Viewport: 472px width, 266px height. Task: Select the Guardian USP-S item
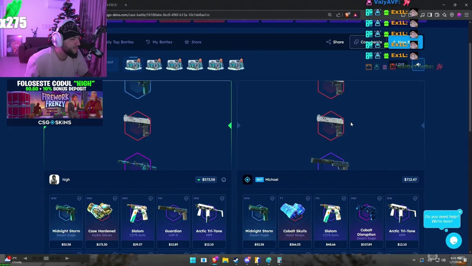pos(173,221)
